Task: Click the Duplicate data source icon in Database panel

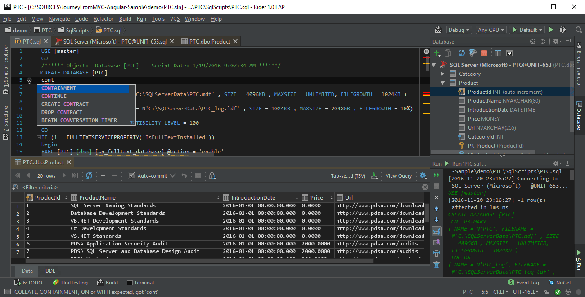Action: [448, 53]
